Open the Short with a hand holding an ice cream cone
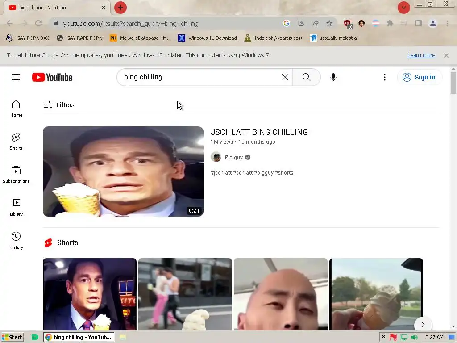Viewport: 457px width, 343px height. (376, 294)
